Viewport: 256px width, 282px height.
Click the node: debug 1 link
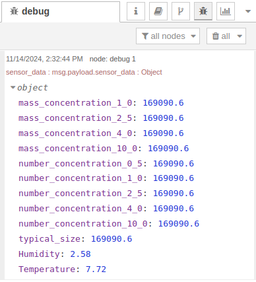click(113, 59)
